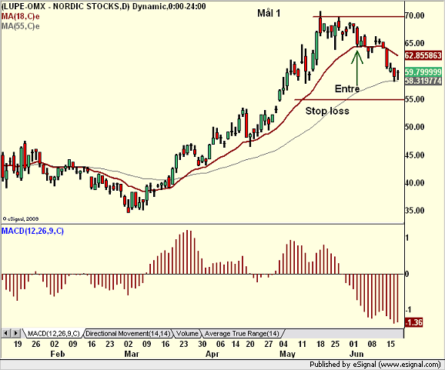This screenshot has height=370, width=445.
Task: Click the Entre text annotation
Action: coord(347,88)
